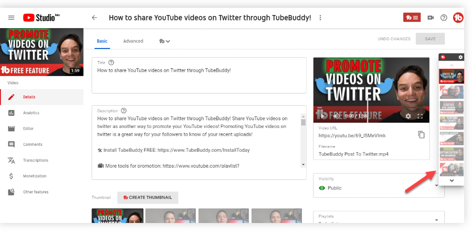Screen dimensions: 472x238
Task: Select Searches Per Month video in TubeBuddy panel
Action: (452, 108)
